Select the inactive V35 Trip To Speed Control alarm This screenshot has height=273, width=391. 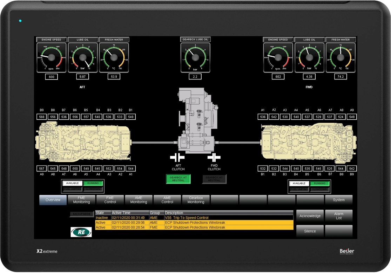pyautogui.click(x=194, y=218)
